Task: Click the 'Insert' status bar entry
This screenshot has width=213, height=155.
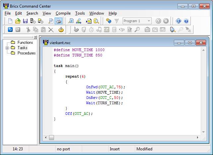Action: (115, 149)
